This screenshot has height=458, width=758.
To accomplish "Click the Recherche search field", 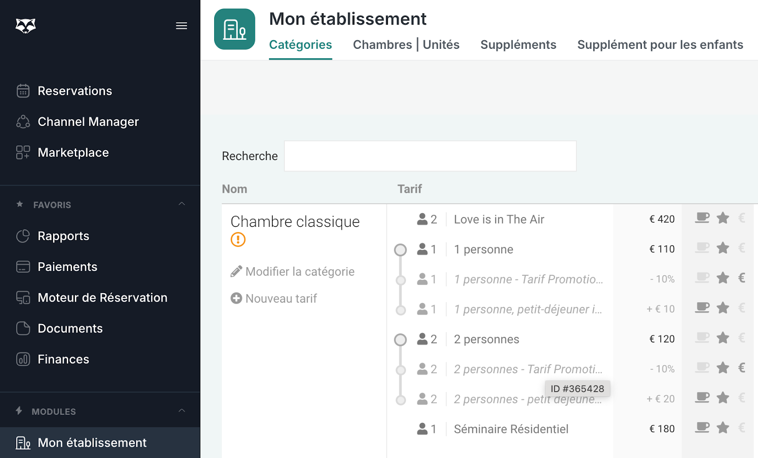I will (x=430, y=156).
